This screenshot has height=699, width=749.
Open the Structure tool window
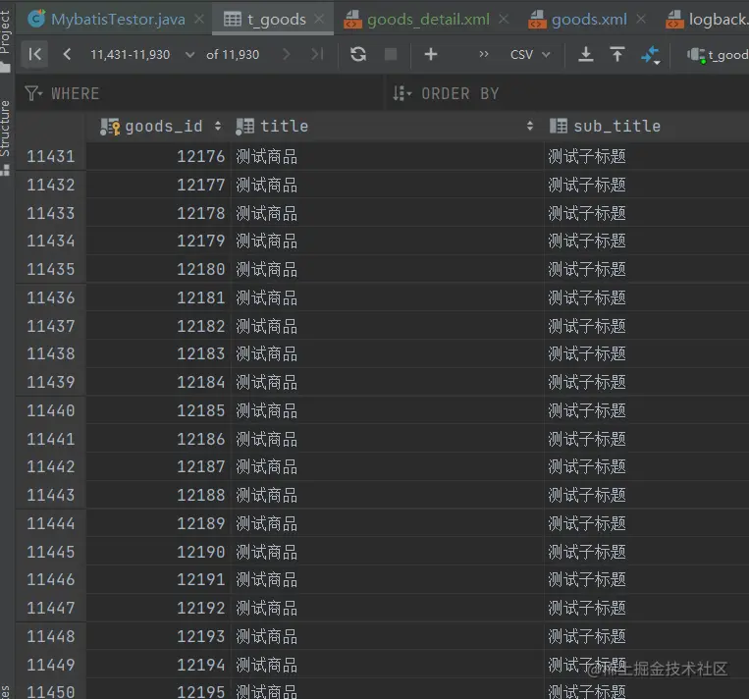click(5, 136)
